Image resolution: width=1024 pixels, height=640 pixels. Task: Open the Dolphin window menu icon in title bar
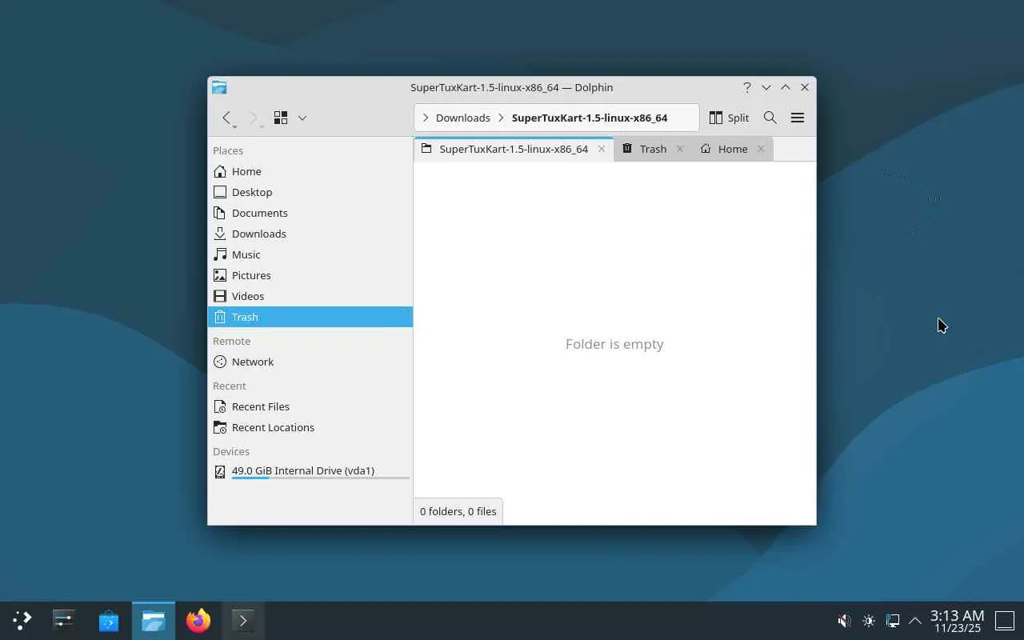(219, 87)
